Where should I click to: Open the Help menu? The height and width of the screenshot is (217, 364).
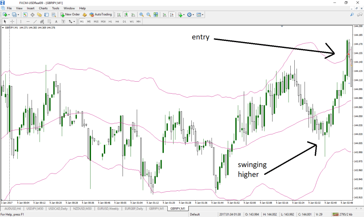83,8
